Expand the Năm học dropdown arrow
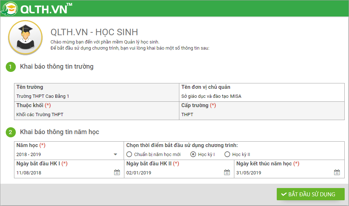The image size is (349, 206). point(115,155)
